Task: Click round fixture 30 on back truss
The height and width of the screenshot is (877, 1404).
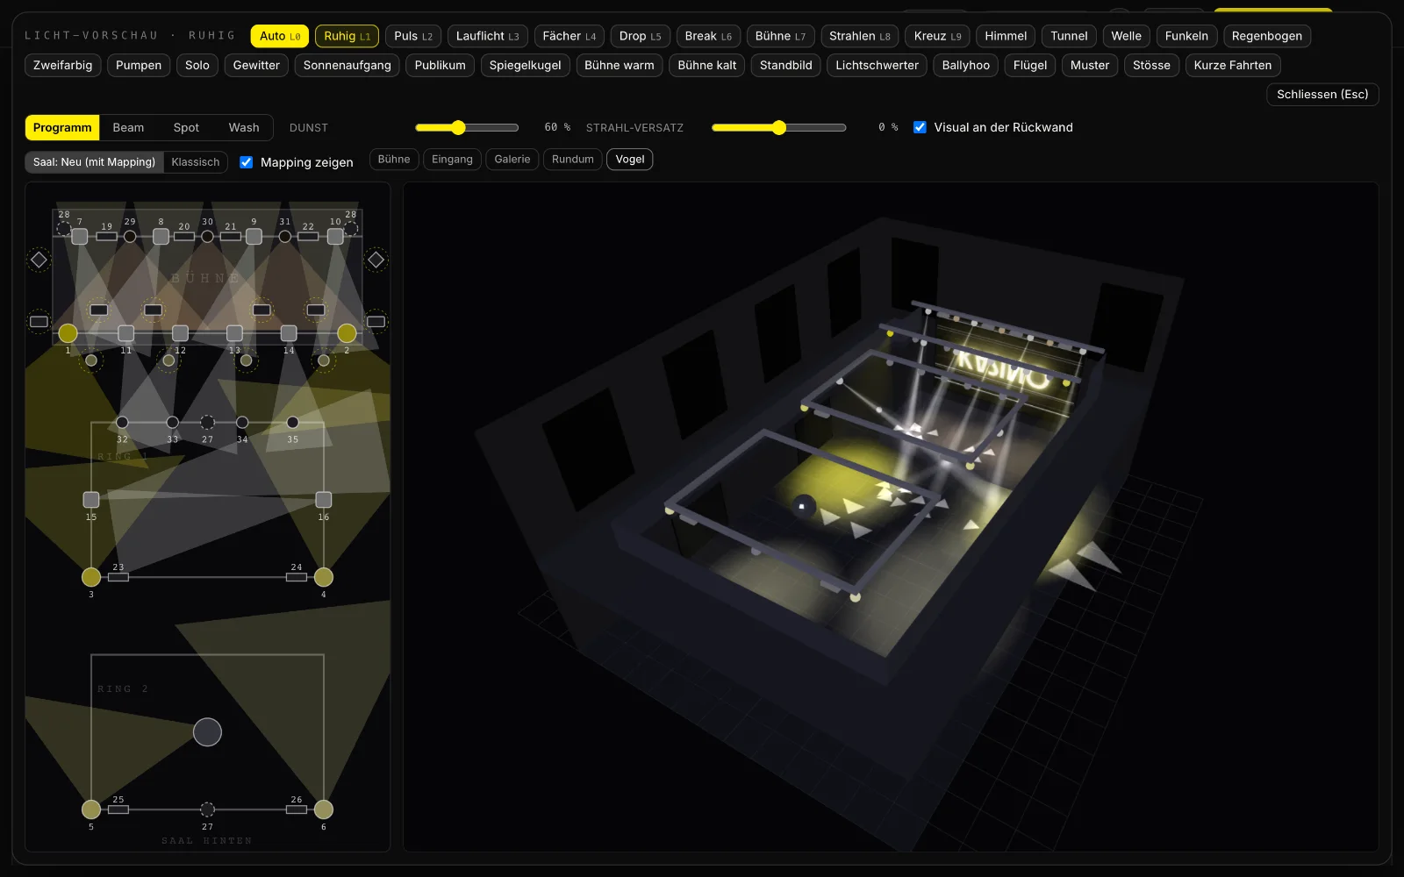Action: point(207,237)
